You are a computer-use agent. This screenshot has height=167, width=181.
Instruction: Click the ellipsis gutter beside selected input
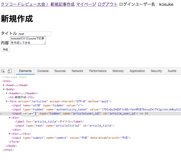(x=1, y=114)
